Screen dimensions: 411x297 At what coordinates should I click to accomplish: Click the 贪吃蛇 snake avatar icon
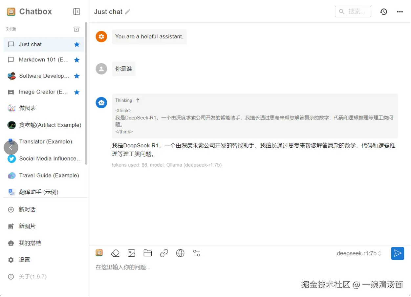tap(11, 125)
